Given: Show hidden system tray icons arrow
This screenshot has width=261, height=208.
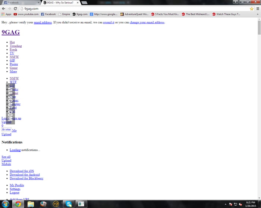Looking at the screenshot, I should pyautogui.click(x=226, y=204).
